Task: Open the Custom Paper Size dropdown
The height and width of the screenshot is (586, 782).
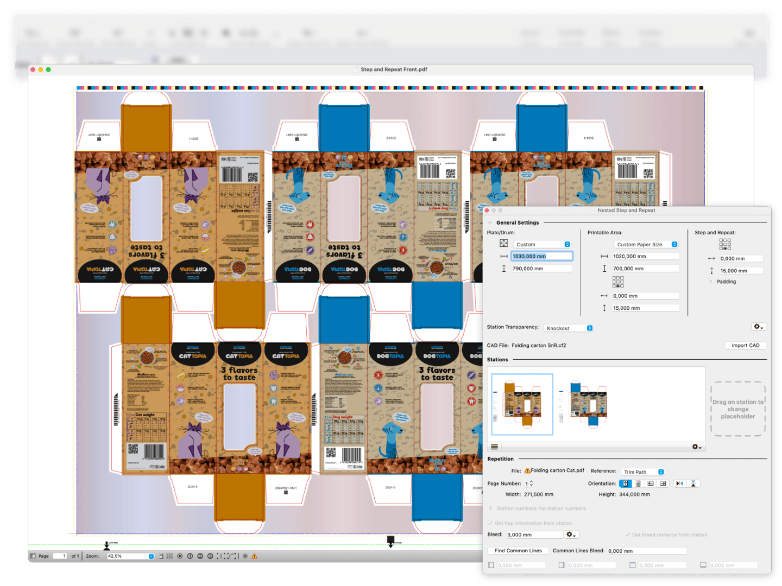Action: click(x=646, y=244)
